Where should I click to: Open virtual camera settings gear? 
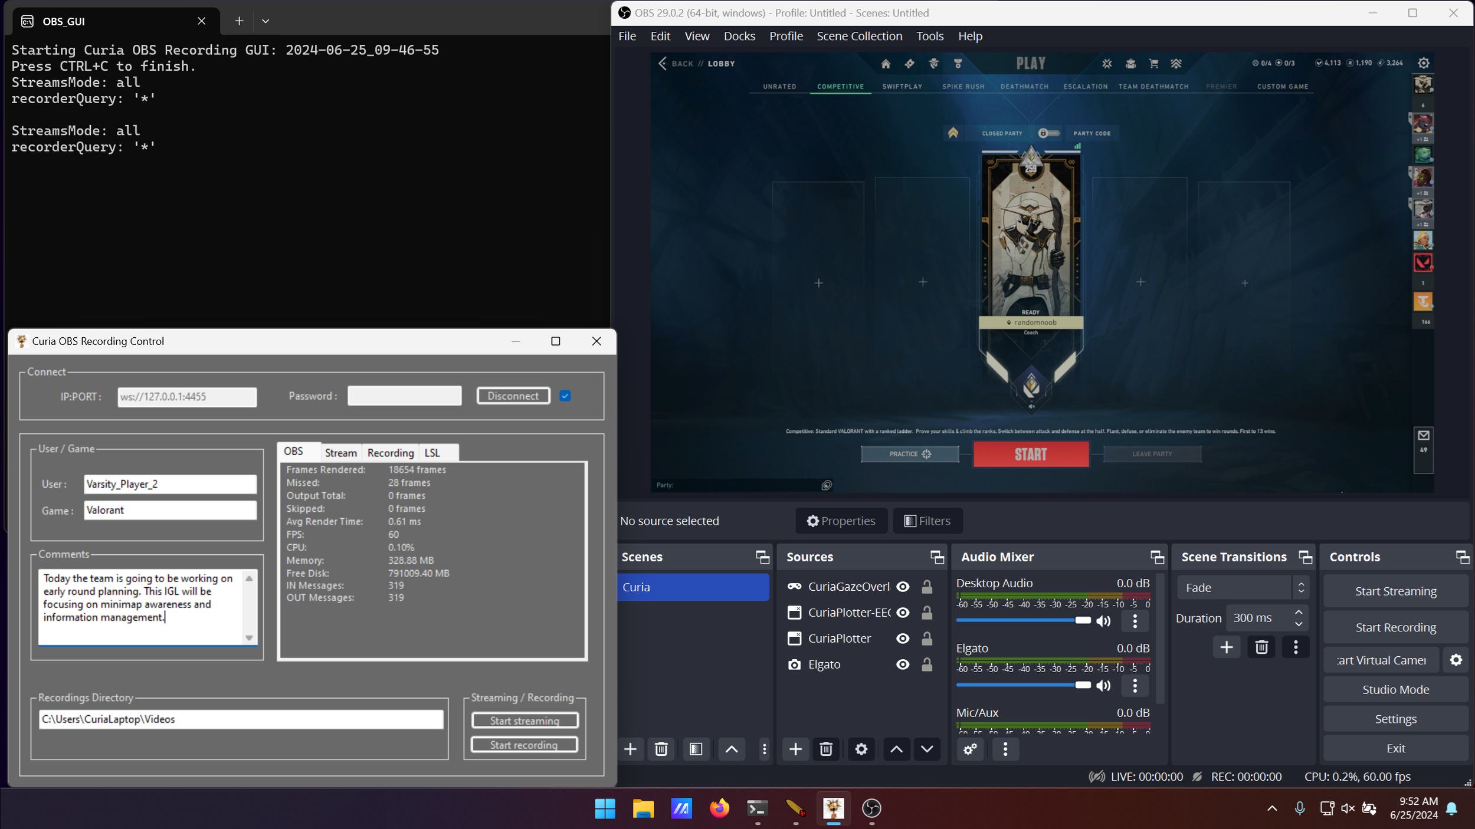(x=1456, y=660)
